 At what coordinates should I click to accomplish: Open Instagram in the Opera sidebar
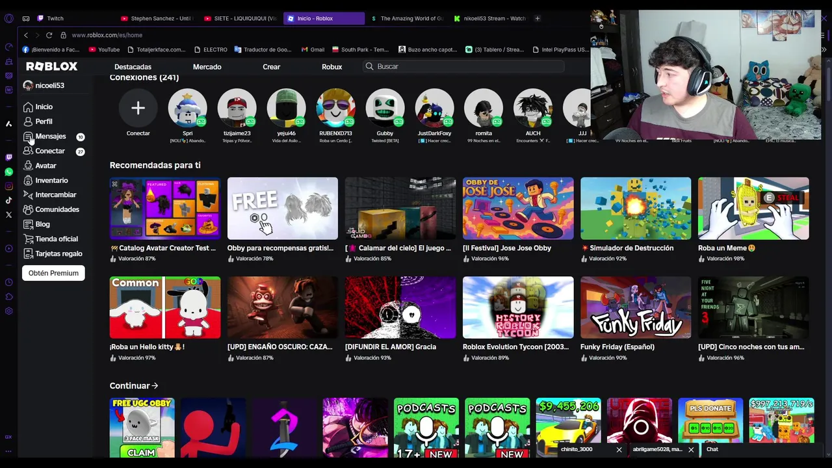click(8, 186)
